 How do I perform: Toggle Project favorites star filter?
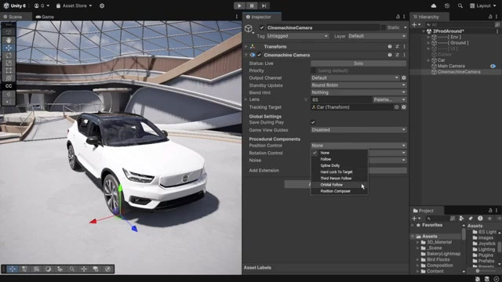489,219
